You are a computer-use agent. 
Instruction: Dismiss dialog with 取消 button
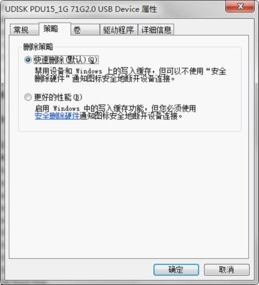(227, 269)
